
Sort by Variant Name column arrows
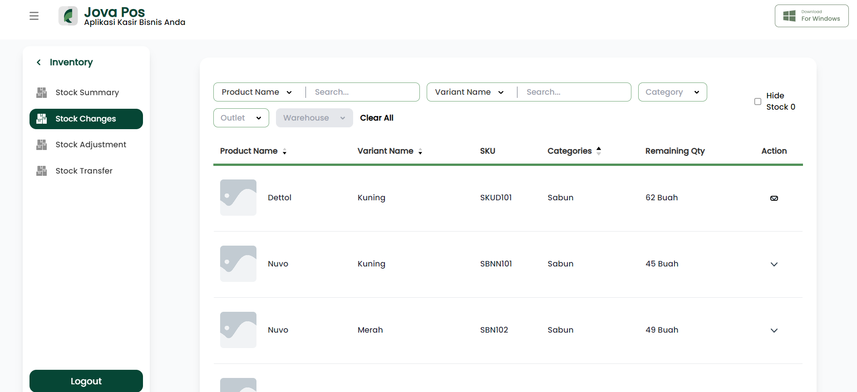(420, 151)
